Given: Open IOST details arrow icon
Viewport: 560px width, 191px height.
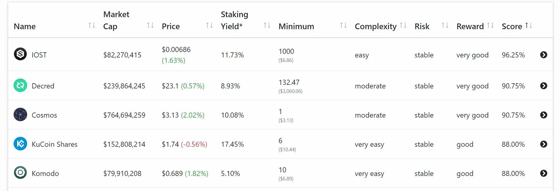Looking at the screenshot, I should coord(544,55).
